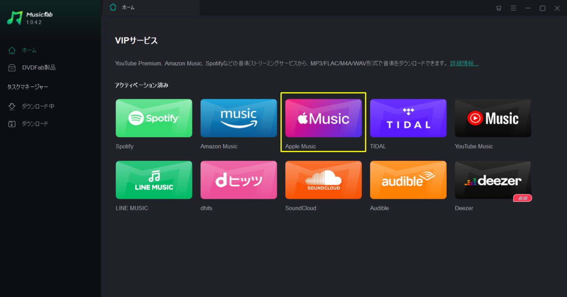Click the Amazon Music label text
The image size is (567, 297).
[x=219, y=146]
